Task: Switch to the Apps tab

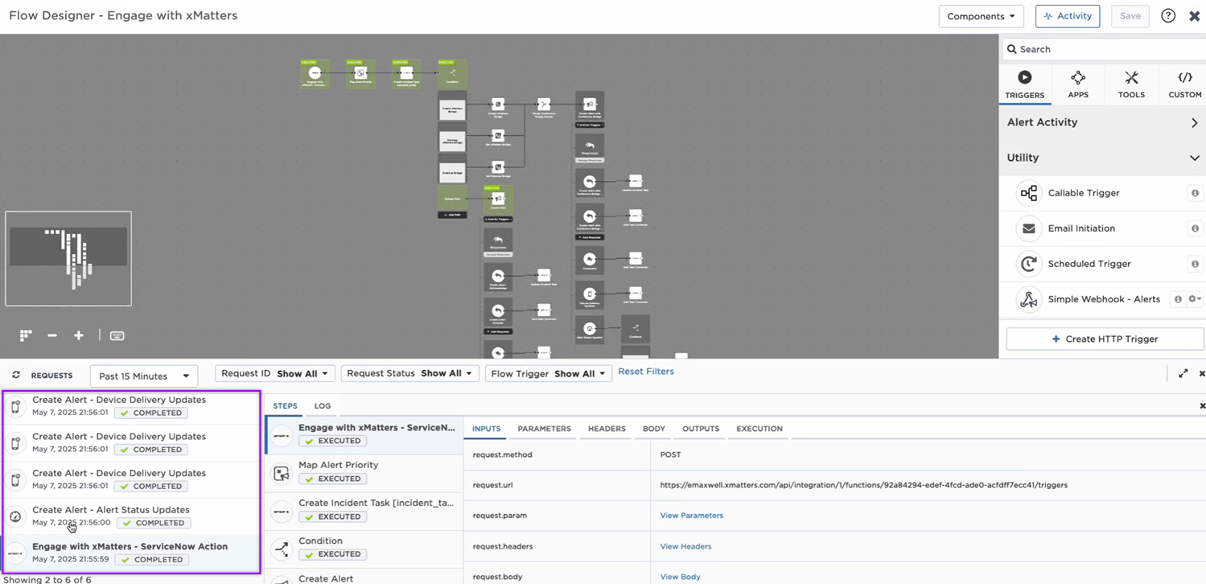Action: point(1078,84)
